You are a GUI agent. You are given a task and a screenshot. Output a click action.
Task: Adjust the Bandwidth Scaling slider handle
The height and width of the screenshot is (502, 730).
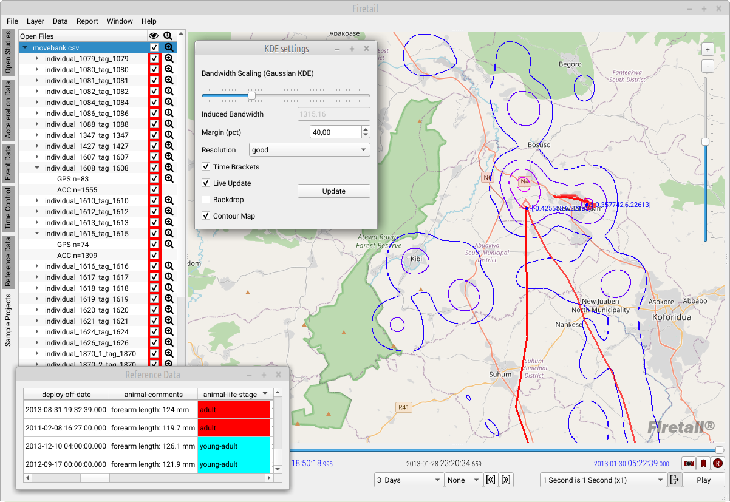[251, 95]
